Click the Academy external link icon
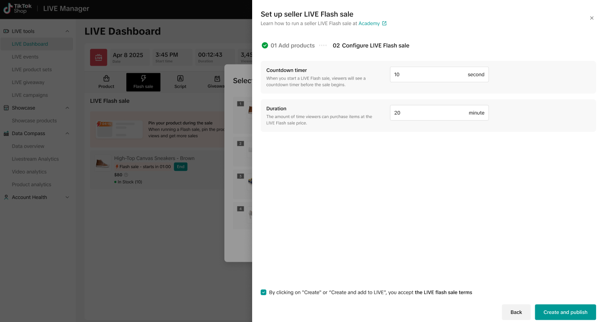The width and height of the screenshot is (597, 322). [384, 24]
